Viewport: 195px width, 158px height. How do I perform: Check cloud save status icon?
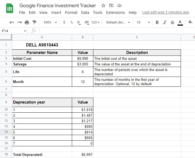pos(119,6)
